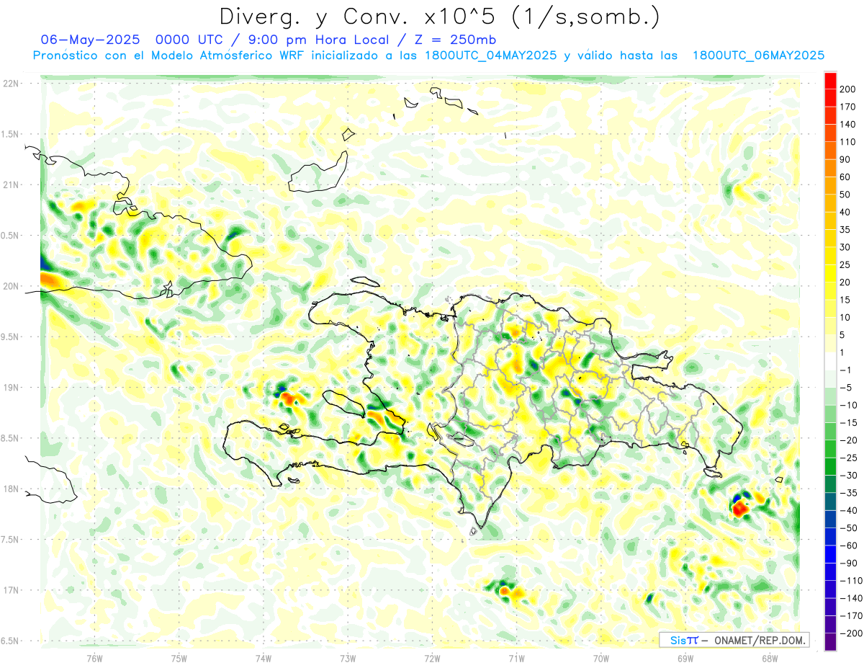Click the latitude label '22N'
This screenshot has width=864, height=668.
[x=11, y=84]
